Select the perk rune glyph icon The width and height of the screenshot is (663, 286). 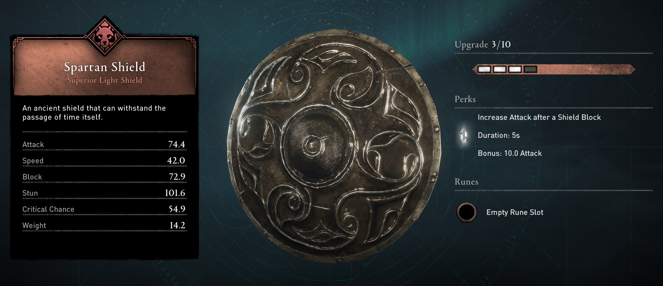[464, 136]
